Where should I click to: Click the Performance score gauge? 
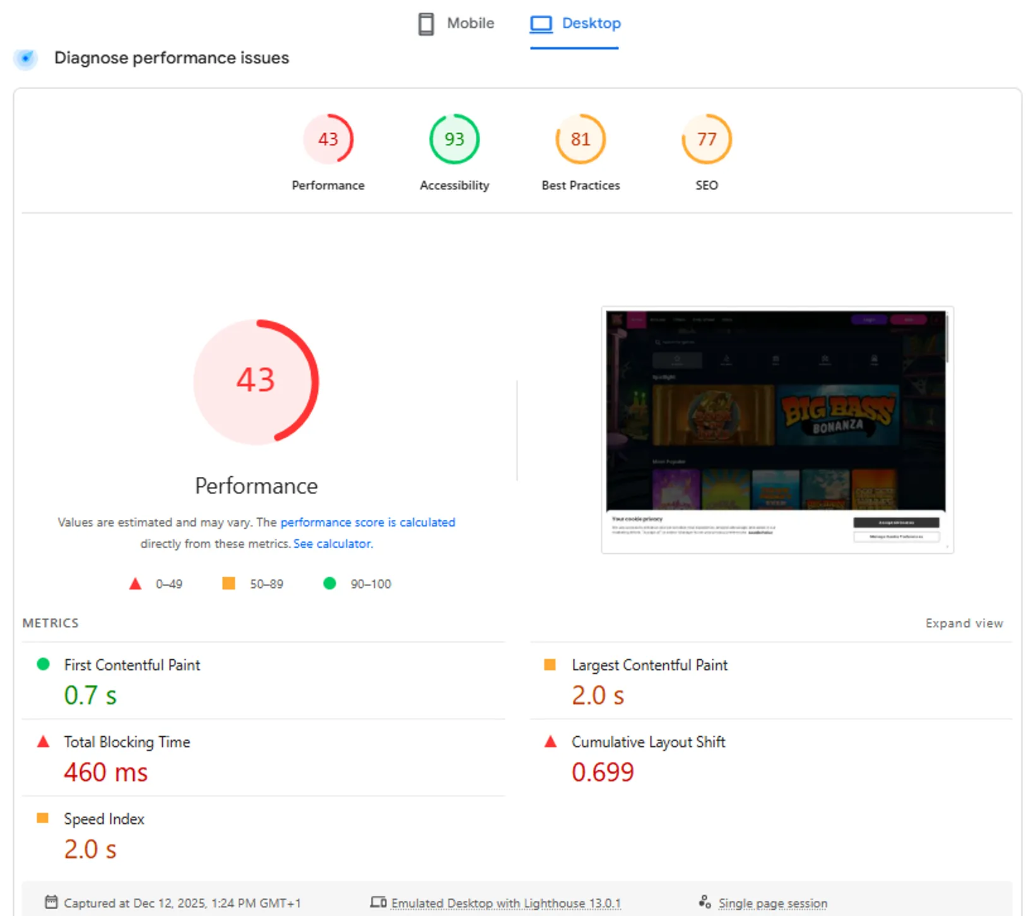coord(328,139)
